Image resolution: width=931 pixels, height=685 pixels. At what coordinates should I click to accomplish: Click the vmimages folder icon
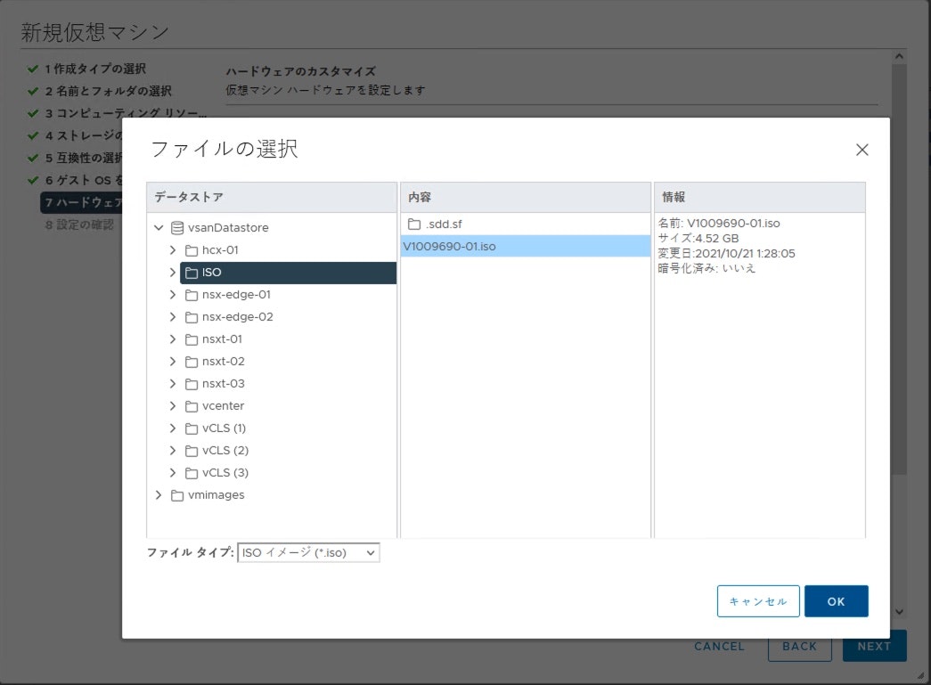point(177,495)
